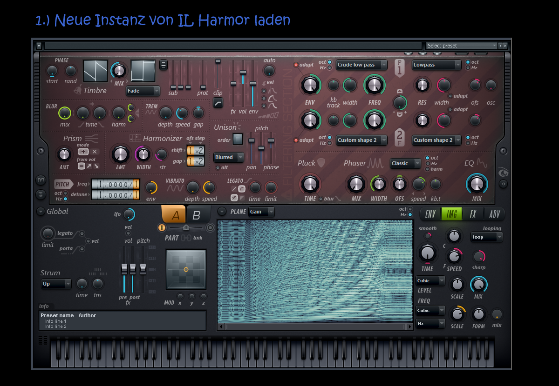Click the PART link chain icon

tap(186, 238)
